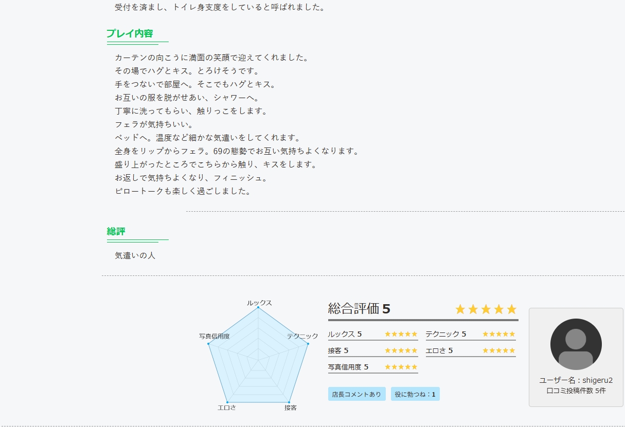The height and width of the screenshot is (427, 625).
Task: Click the stars beside 接客 5
Action: pyautogui.click(x=401, y=350)
